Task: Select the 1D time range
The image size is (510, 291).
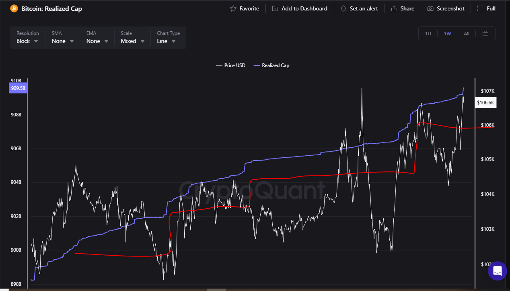Action: pyautogui.click(x=428, y=33)
